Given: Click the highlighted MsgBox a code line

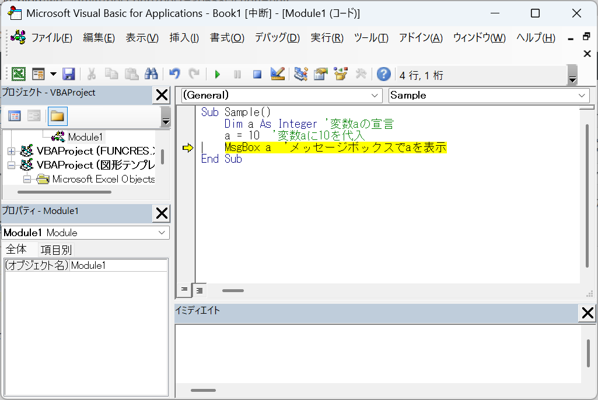Looking at the screenshot, I should [x=335, y=147].
